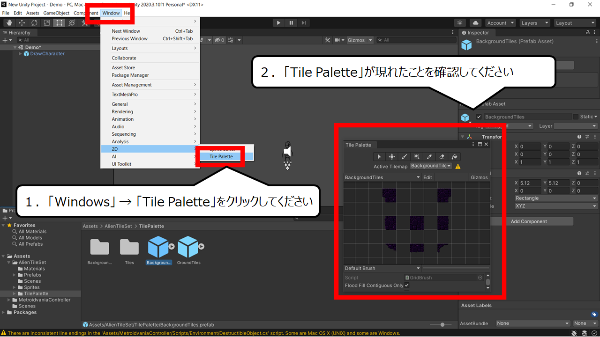Open the BackgroundTiles palette dropdown
Screen dimensions: 600x337
click(382, 177)
